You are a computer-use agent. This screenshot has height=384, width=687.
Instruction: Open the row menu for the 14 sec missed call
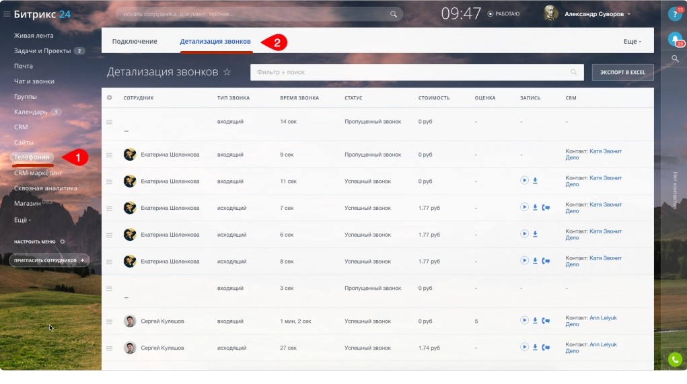[x=109, y=122]
